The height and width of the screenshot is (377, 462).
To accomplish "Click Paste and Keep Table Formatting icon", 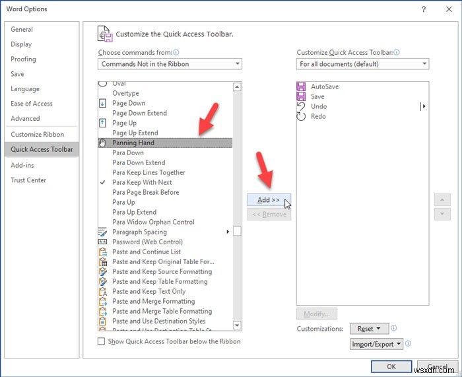I will click(x=103, y=281).
